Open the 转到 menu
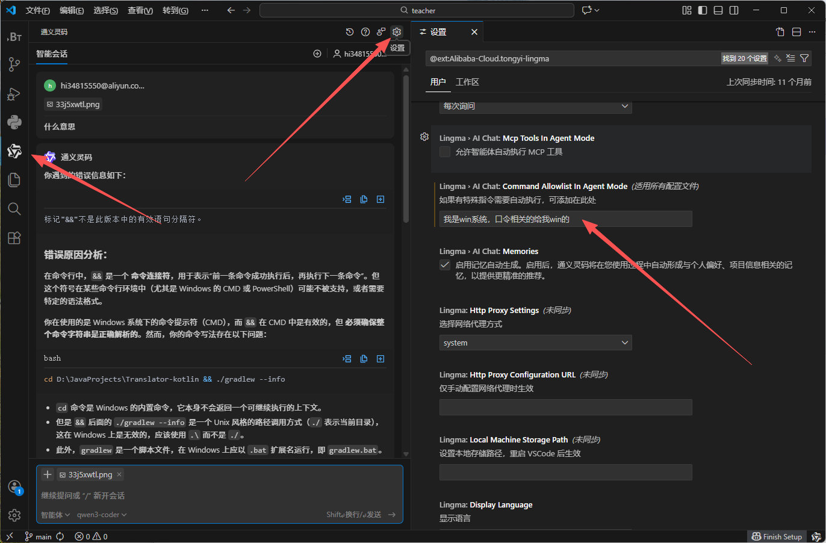Image resolution: width=826 pixels, height=543 pixels. click(175, 10)
